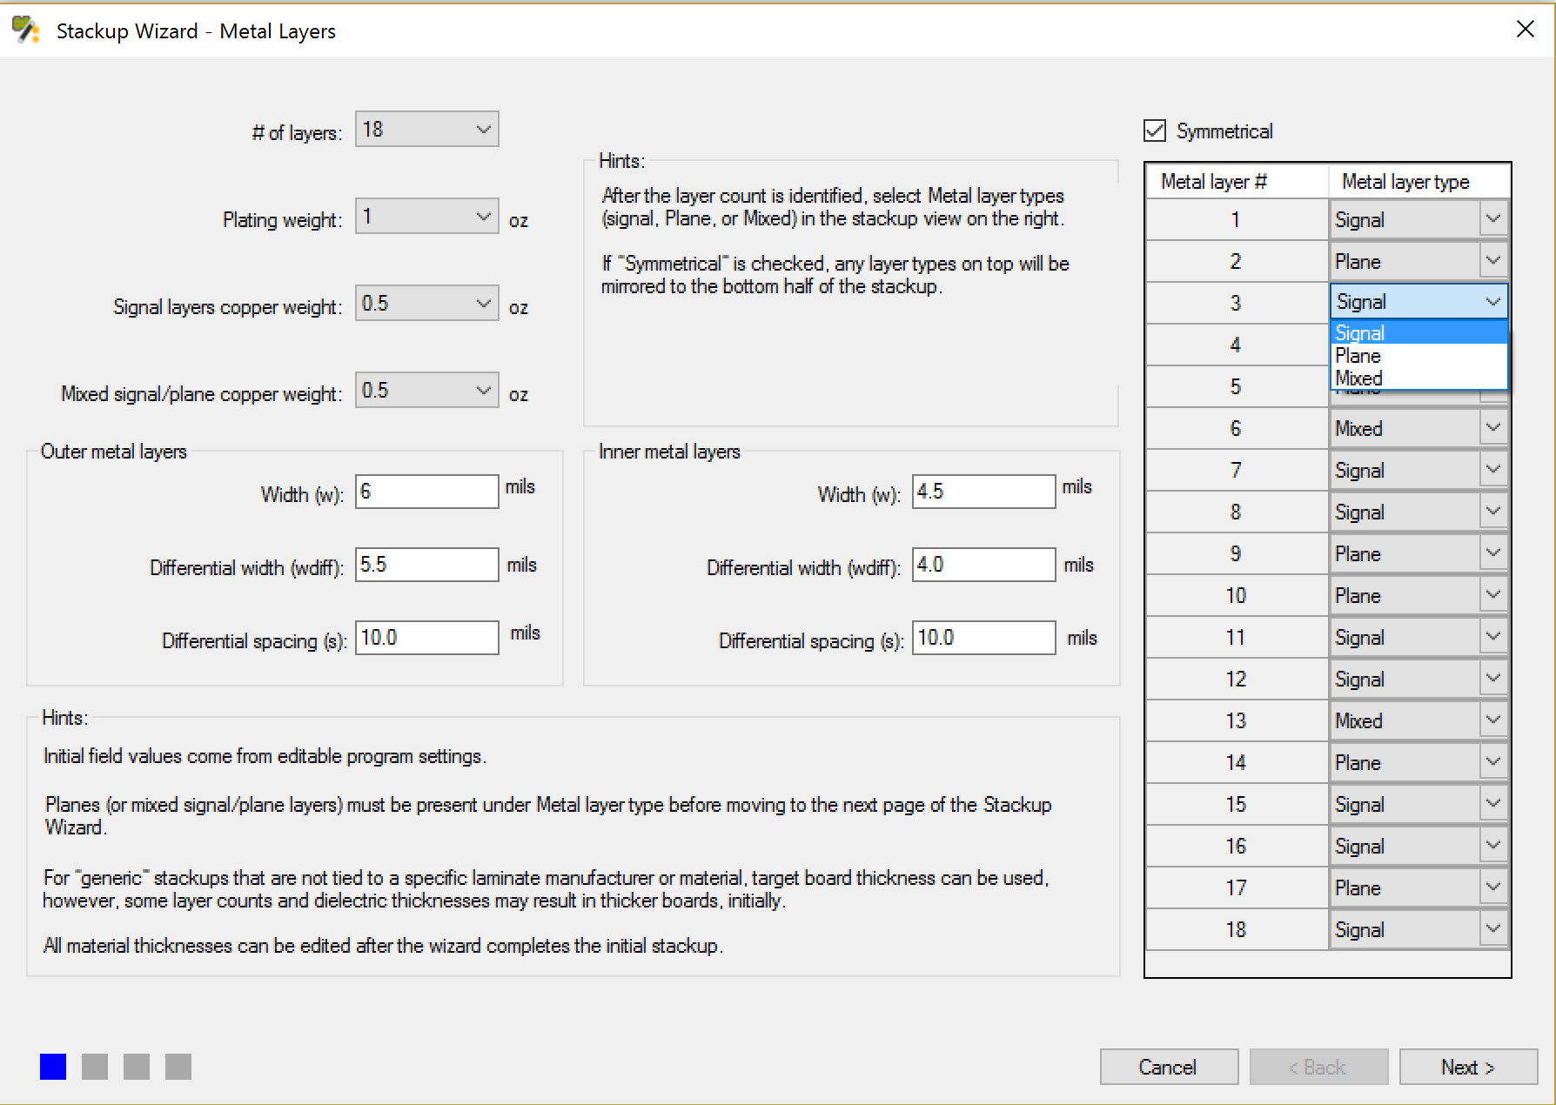Click the Next > button
The width and height of the screenshot is (1556, 1105).
pos(1468,1067)
